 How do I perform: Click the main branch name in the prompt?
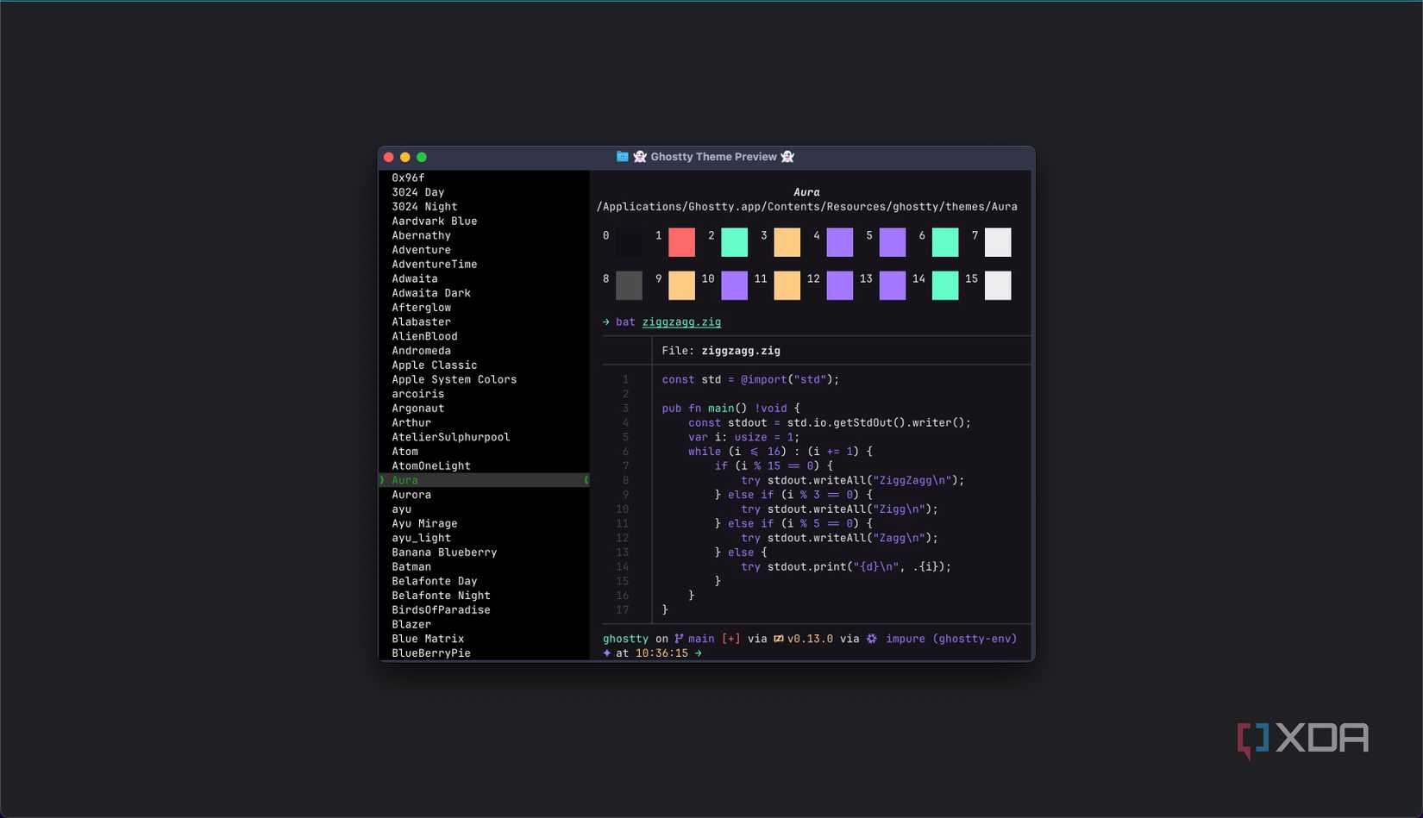point(699,639)
